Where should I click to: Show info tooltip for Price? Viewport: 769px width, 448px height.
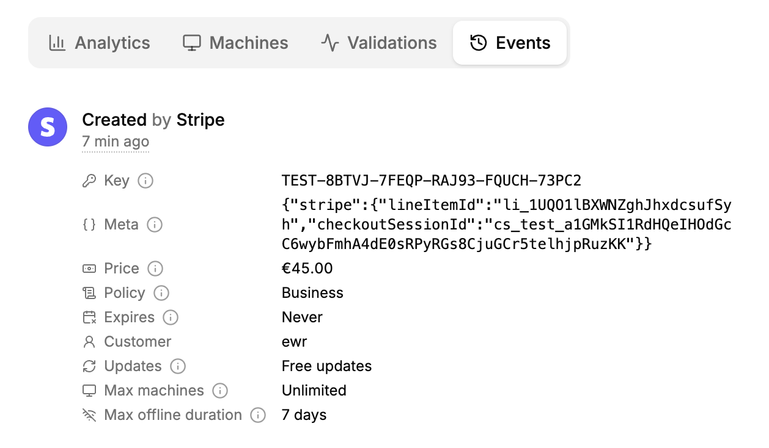[155, 269]
